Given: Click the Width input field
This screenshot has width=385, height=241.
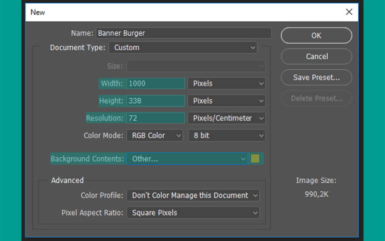Looking at the screenshot, I should point(155,83).
